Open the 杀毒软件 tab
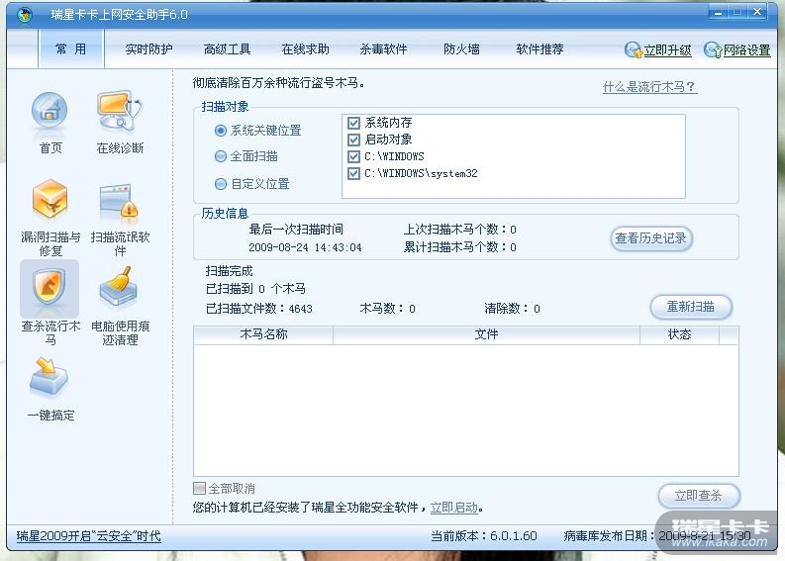The width and height of the screenshot is (785, 561). (383, 49)
